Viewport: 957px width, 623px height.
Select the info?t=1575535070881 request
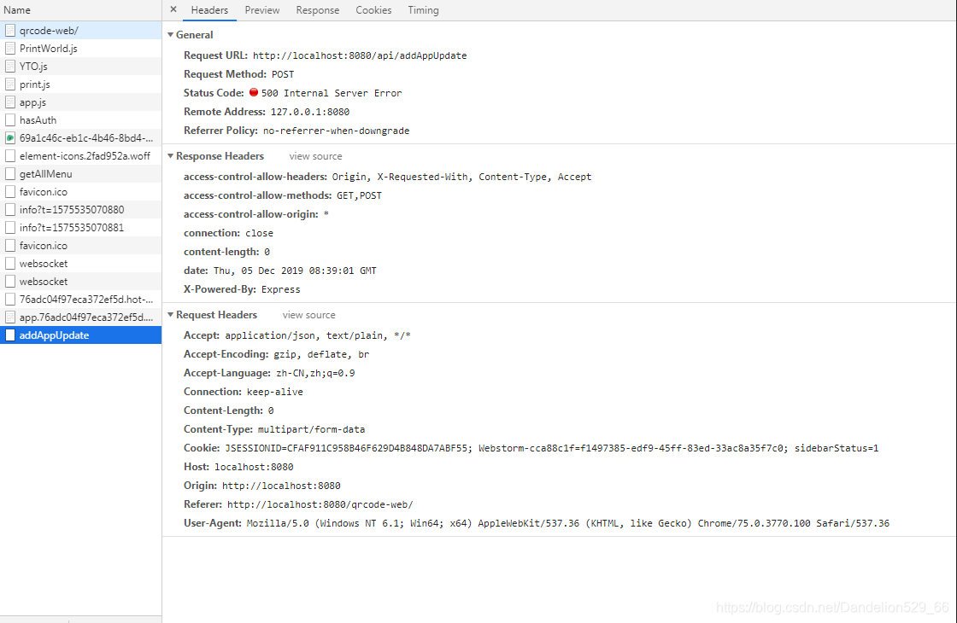point(80,227)
